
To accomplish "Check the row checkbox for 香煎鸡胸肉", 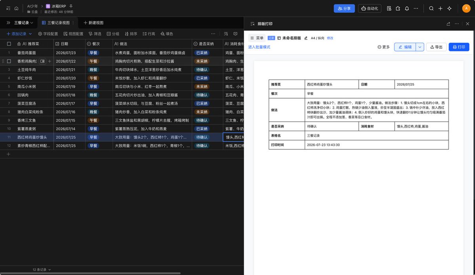I will point(9,61).
